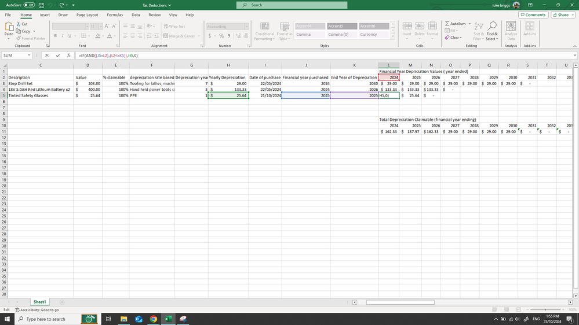Toggle the AutoSave switch
579x325 pixels.
tap(29, 5)
